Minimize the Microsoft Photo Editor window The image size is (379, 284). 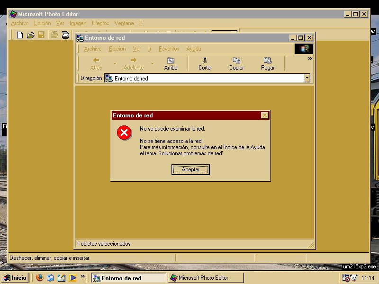coord(348,14)
